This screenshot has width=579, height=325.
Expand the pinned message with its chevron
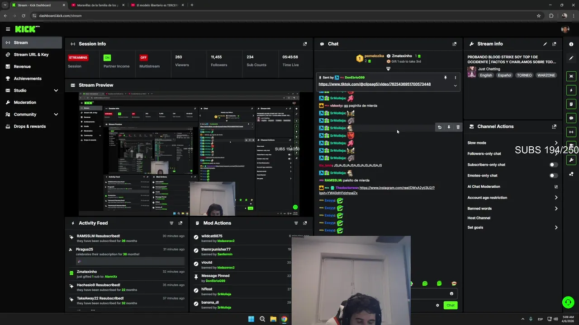click(456, 86)
